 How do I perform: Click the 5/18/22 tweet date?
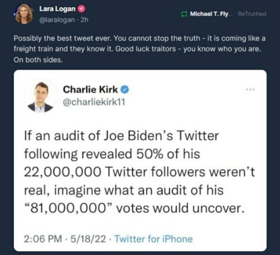click(x=88, y=239)
